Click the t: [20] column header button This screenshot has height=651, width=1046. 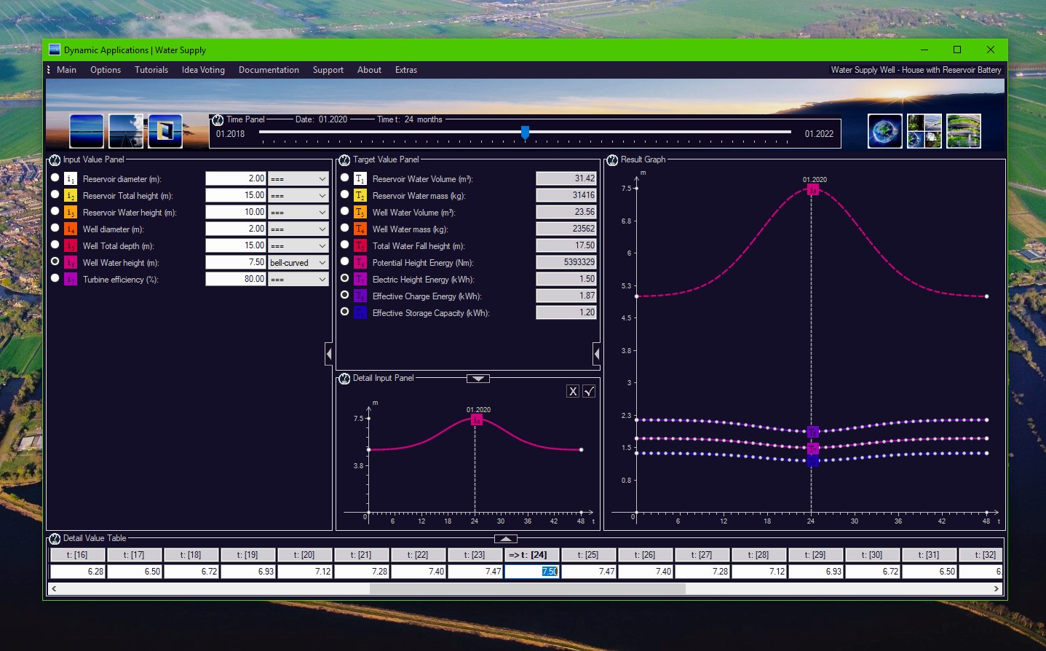click(x=305, y=555)
